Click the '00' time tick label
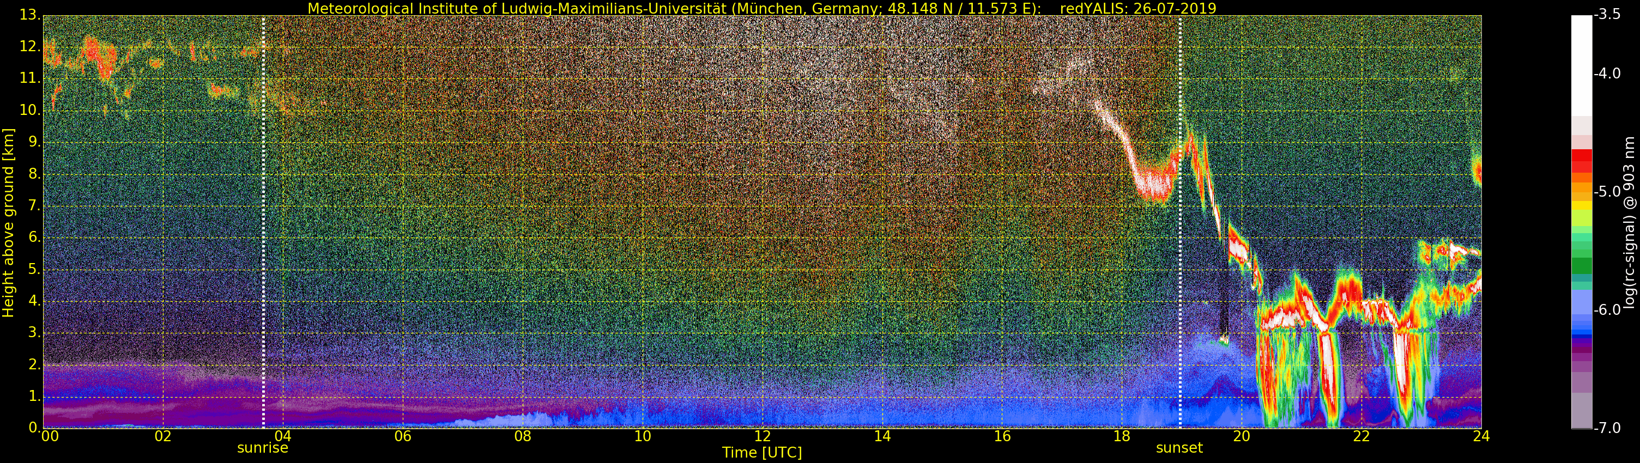Viewport: 1640px width, 463px height. [50, 436]
